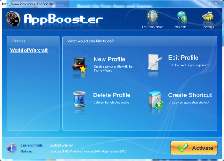Click the AppBooster speedometer logo
Screen dimensions: 224x161
tap(13, 19)
